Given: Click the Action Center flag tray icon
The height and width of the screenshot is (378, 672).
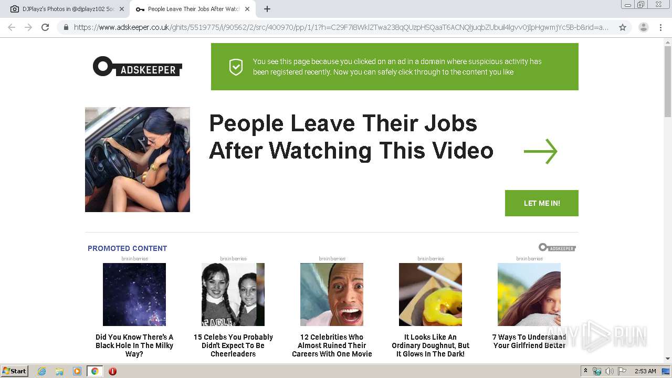Looking at the screenshot, I should click(622, 371).
